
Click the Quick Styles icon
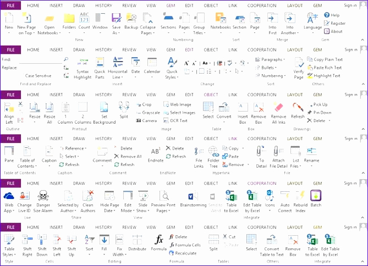[172, 62]
